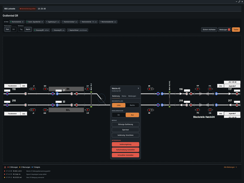Screen dimensions: 244x183
Task: Select block signal 17P
Action: point(197,89)
